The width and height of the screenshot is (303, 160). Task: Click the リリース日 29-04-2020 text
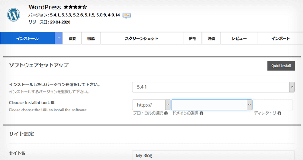[x=50, y=22]
